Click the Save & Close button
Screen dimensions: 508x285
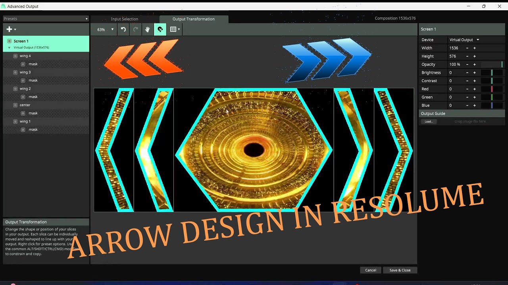[x=400, y=270]
